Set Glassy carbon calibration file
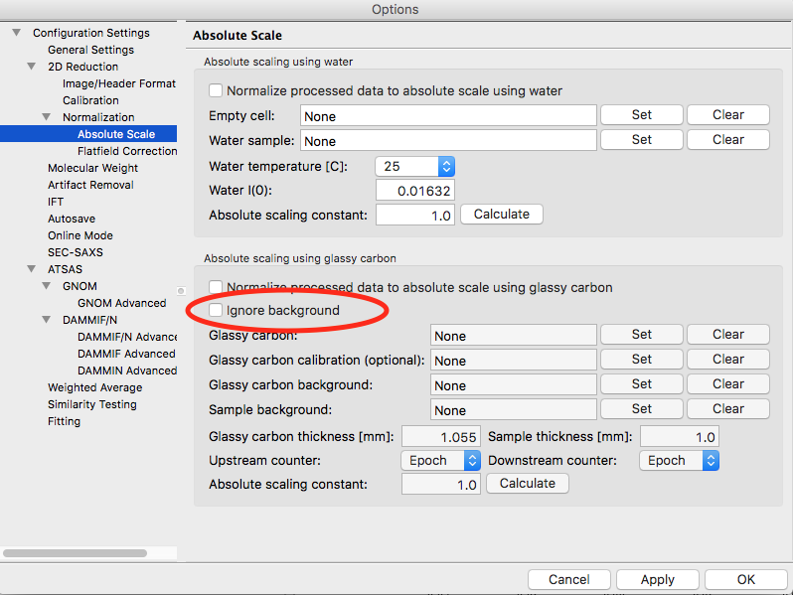 642,359
